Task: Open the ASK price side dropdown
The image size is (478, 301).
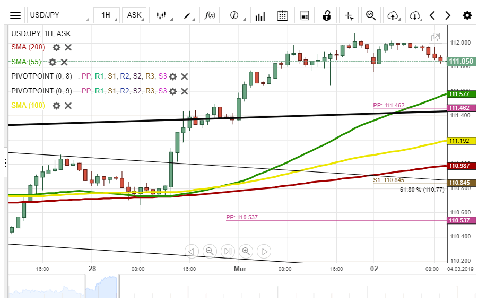Action: pos(135,15)
